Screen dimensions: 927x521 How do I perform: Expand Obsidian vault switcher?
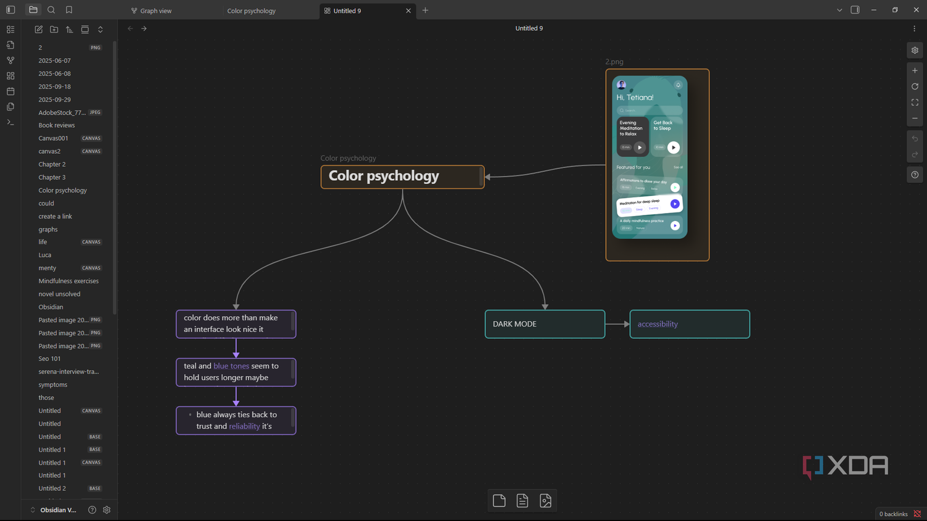[x=33, y=510]
